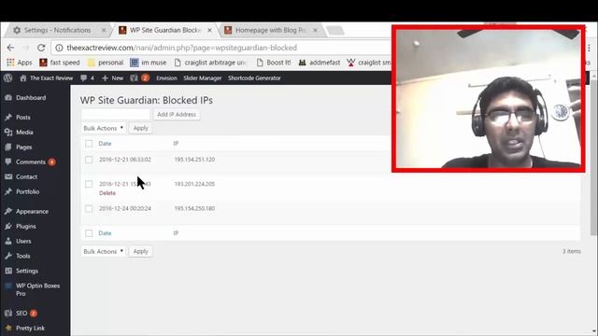Open the WordPress logo menu
This screenshot has height=336, width=598.
[8, 77]
